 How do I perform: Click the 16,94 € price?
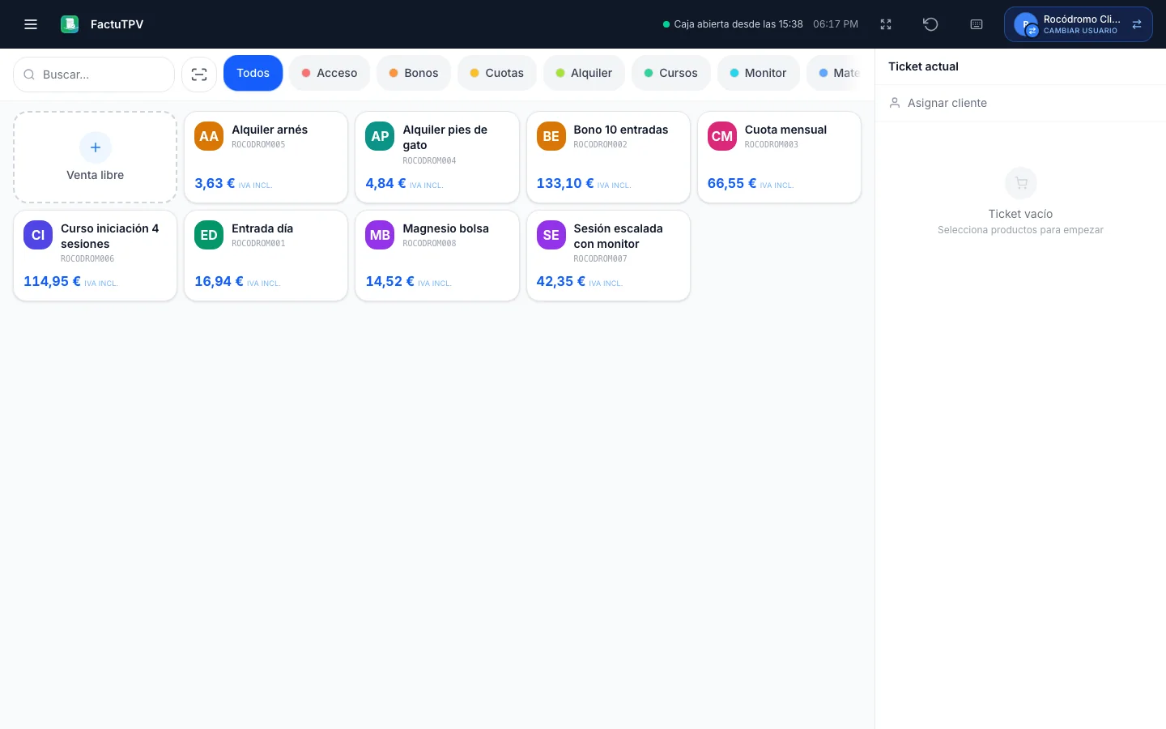point(219,281)
